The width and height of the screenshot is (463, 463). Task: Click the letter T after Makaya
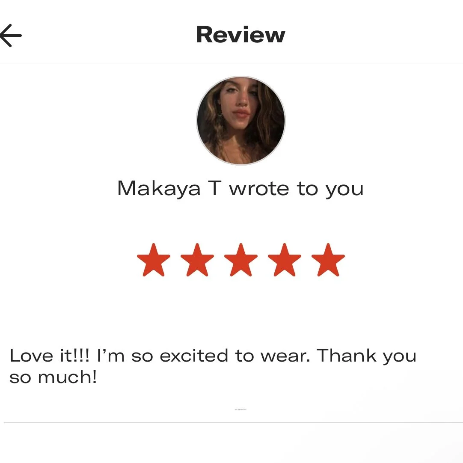215,188
